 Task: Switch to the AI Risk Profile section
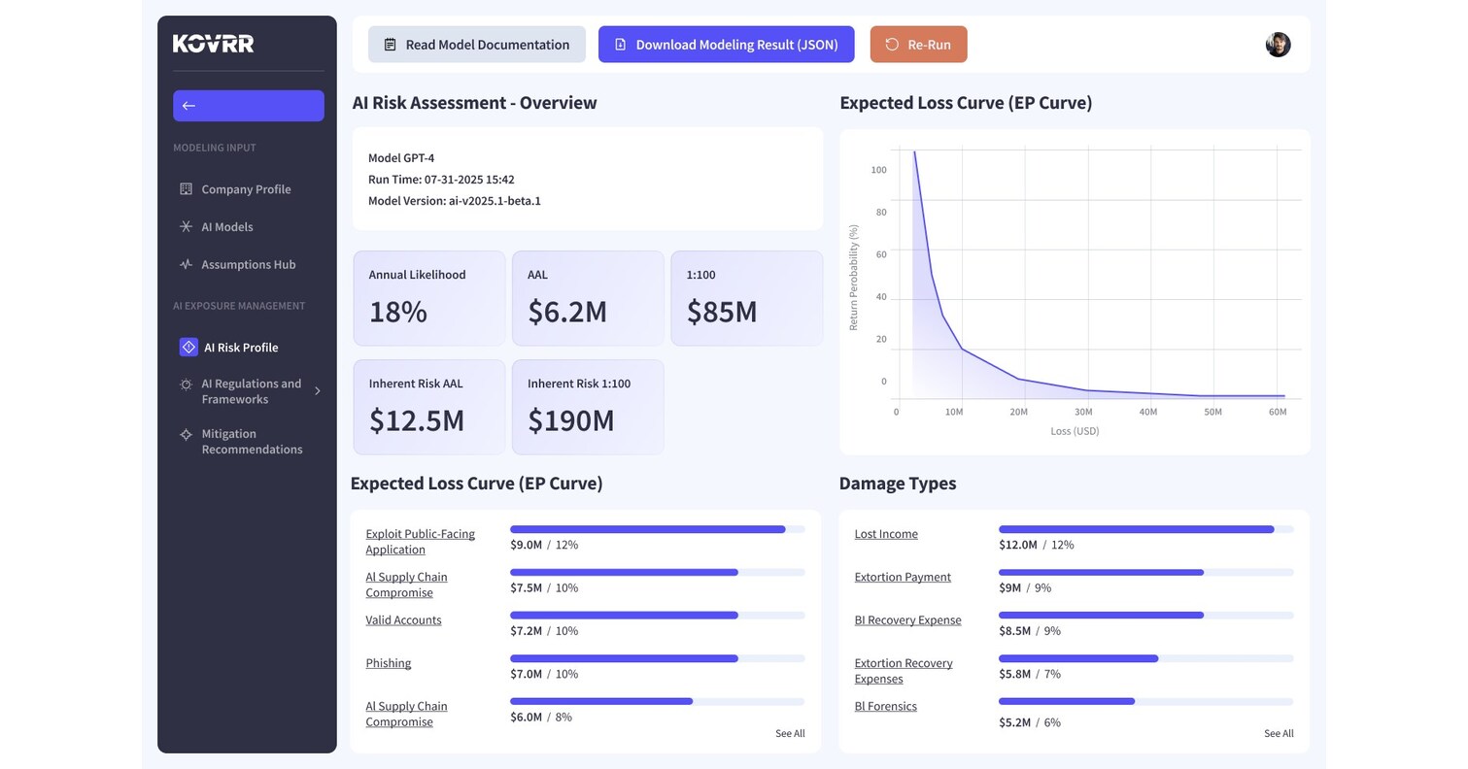click(240, 347)
